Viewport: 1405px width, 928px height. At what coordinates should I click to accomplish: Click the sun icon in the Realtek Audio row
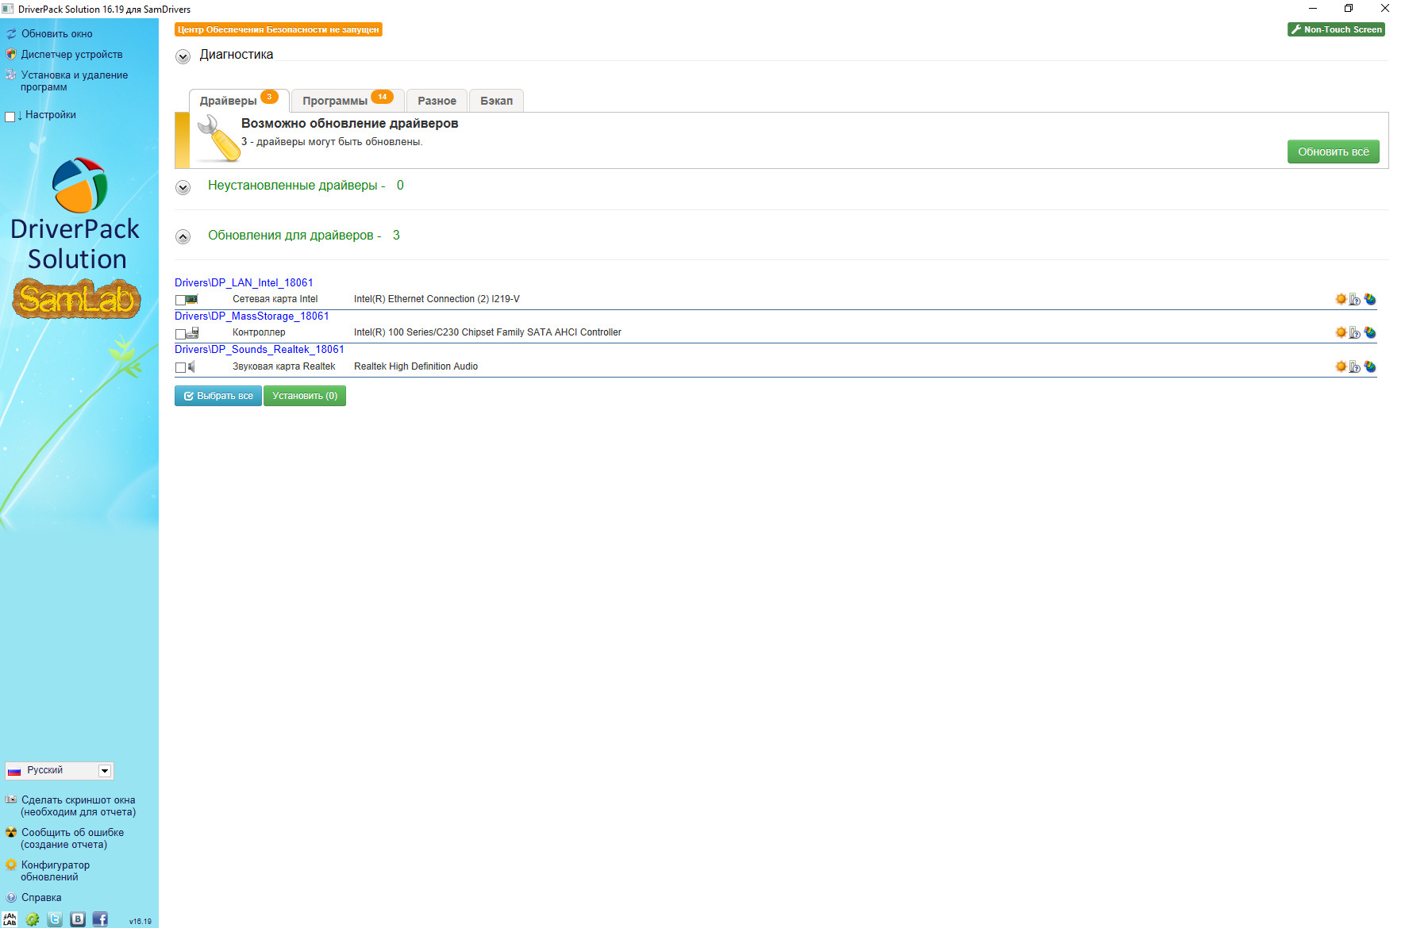point(1341,366)
